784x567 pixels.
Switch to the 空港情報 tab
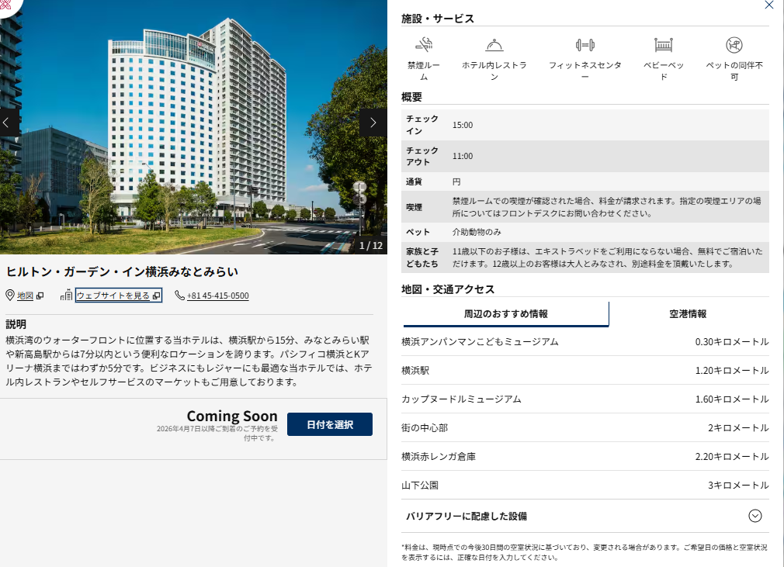[688, 313]
